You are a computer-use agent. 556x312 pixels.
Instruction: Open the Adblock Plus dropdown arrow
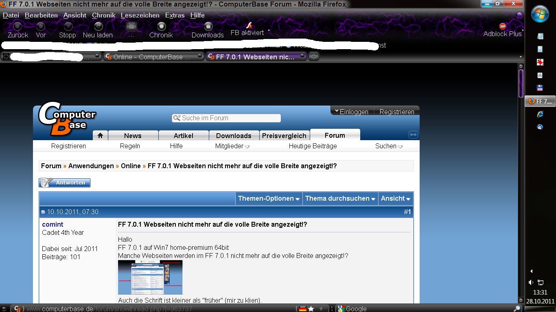click(523, 30)
